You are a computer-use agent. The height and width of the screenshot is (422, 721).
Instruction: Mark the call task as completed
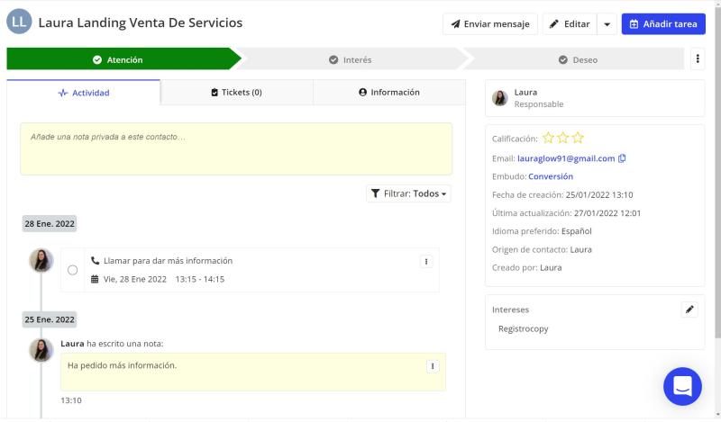[x=73, y=270]
